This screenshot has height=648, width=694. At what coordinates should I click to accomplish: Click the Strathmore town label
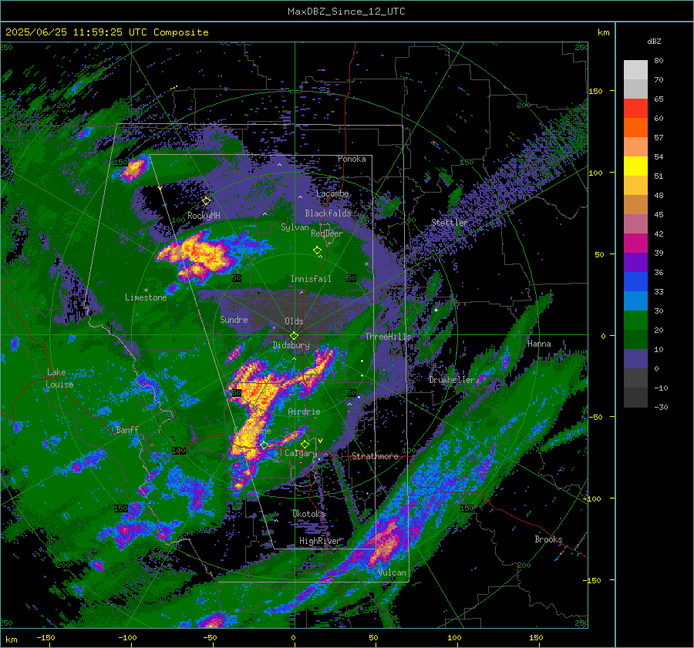pos(375,456)
